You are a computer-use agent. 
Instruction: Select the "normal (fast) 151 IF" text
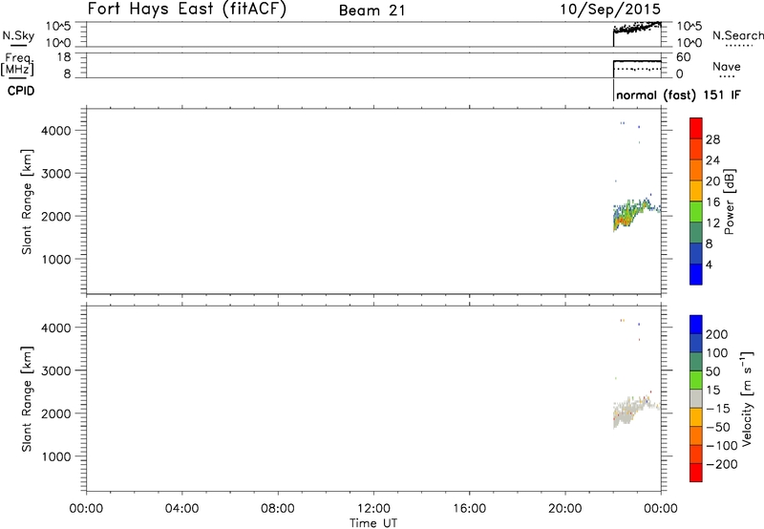click(678, 95)
